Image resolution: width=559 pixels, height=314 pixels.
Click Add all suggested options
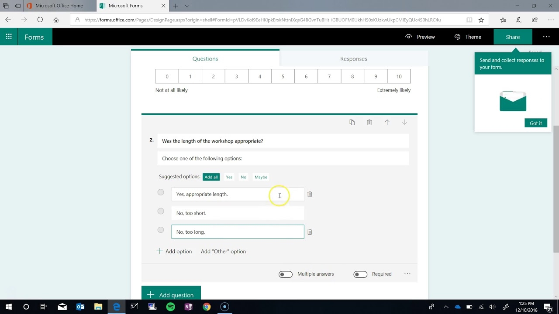click(x=211, y=177)
